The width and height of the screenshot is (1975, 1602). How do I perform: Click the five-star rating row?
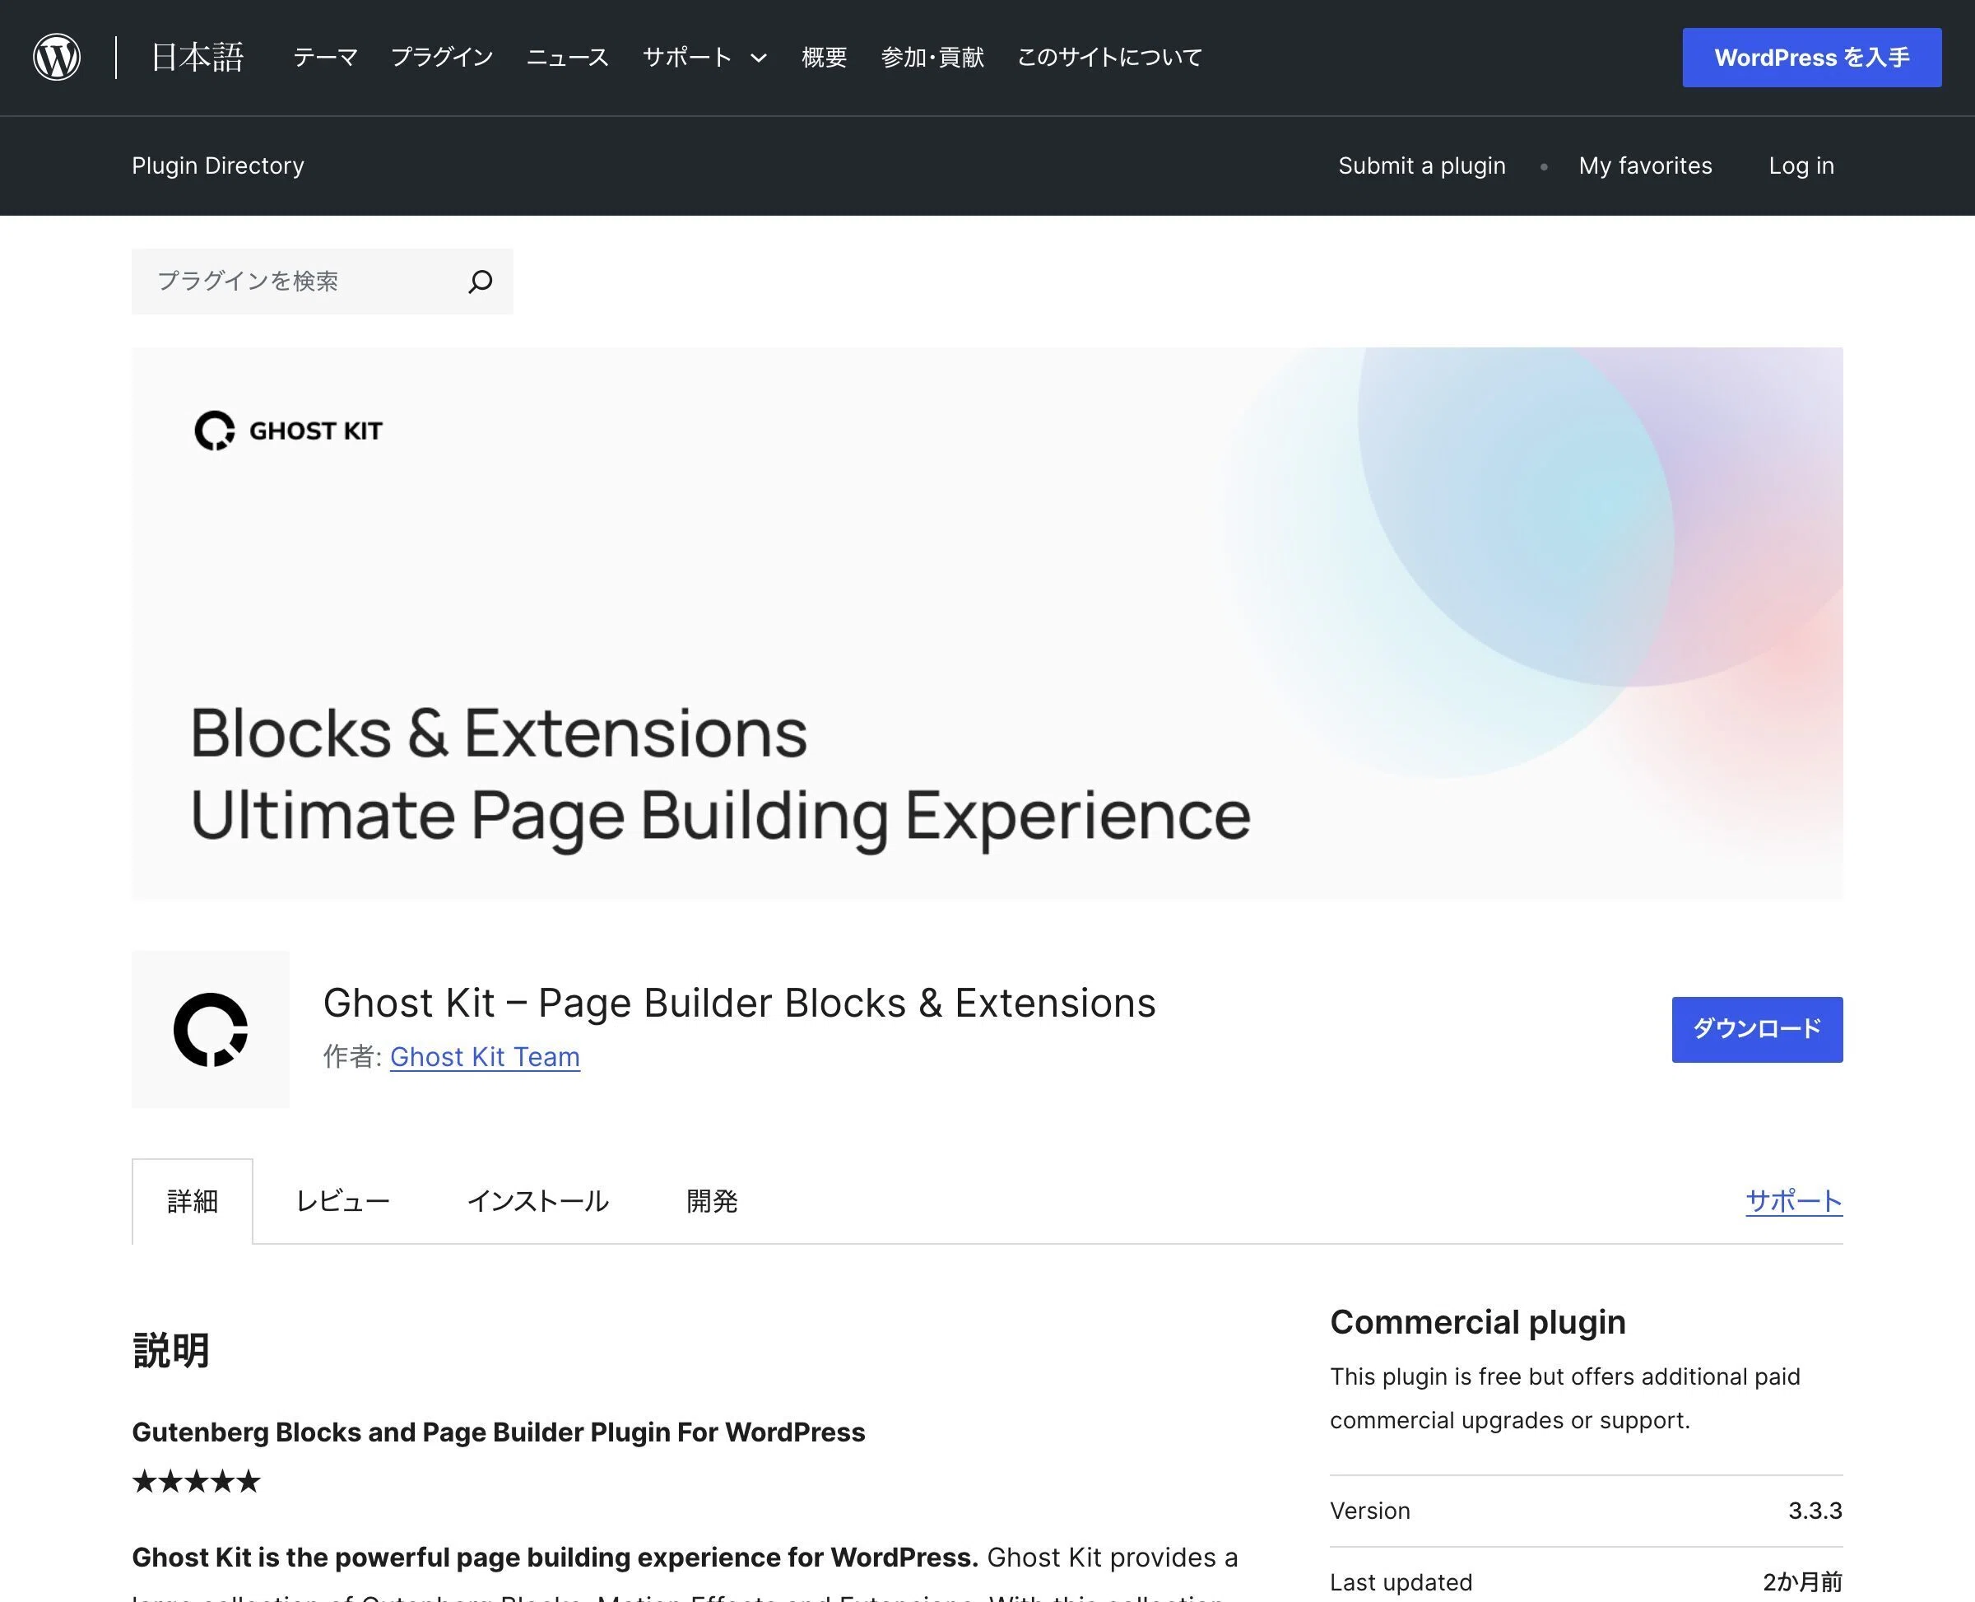pyautogui.click(x=197, y=1482)
